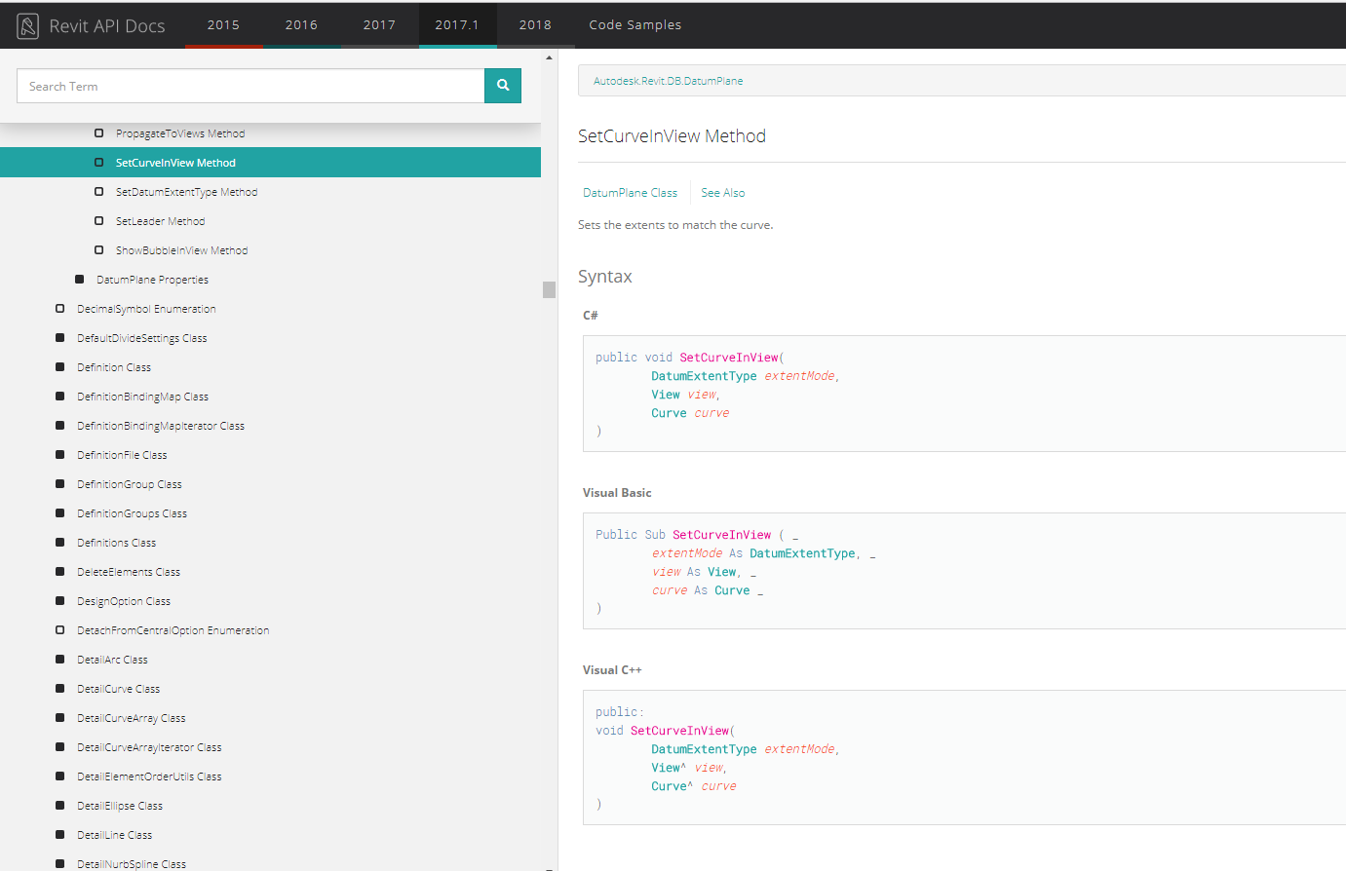The image size is (1346, 871).
Task: Open the Code Samples tab
Action: pyautogui.click(x=635, y=25)
